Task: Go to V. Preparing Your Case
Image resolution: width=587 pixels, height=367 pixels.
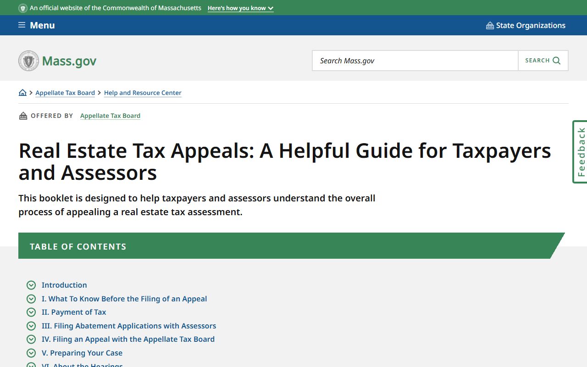Action: (x=82, y=353)
